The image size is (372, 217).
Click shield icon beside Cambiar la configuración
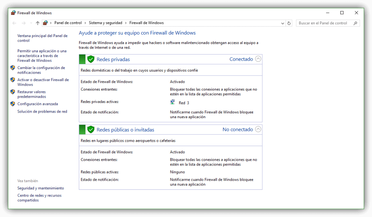coord(13,68)
